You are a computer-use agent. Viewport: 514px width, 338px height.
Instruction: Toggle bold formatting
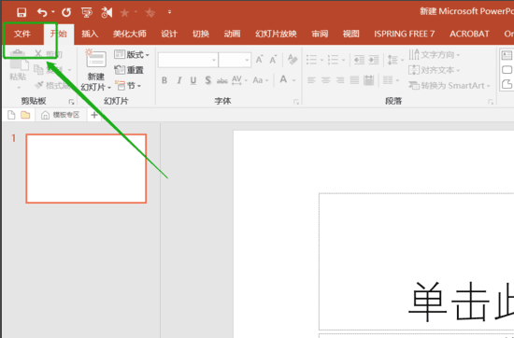[x=164, y=80]
